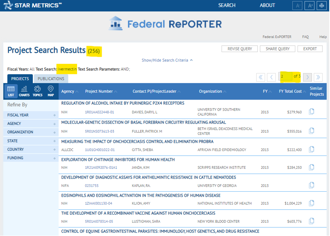Go to first results page
330x236 pixels.
tap(260, 77)
